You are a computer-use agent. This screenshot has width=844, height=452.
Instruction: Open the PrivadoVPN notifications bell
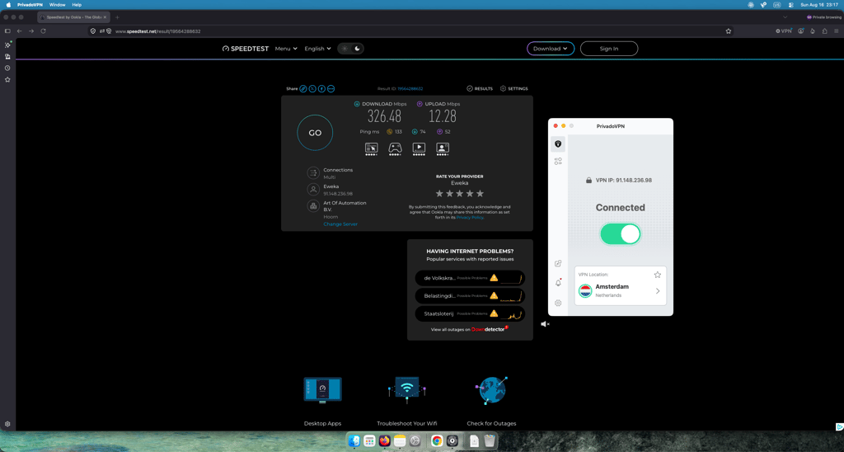(558, 283)
